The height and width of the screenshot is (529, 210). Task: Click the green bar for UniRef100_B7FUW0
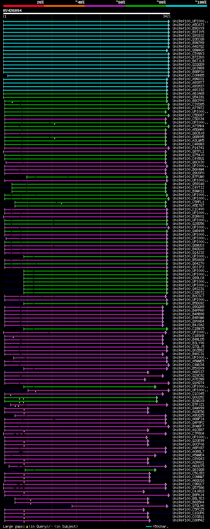[97, 177]
